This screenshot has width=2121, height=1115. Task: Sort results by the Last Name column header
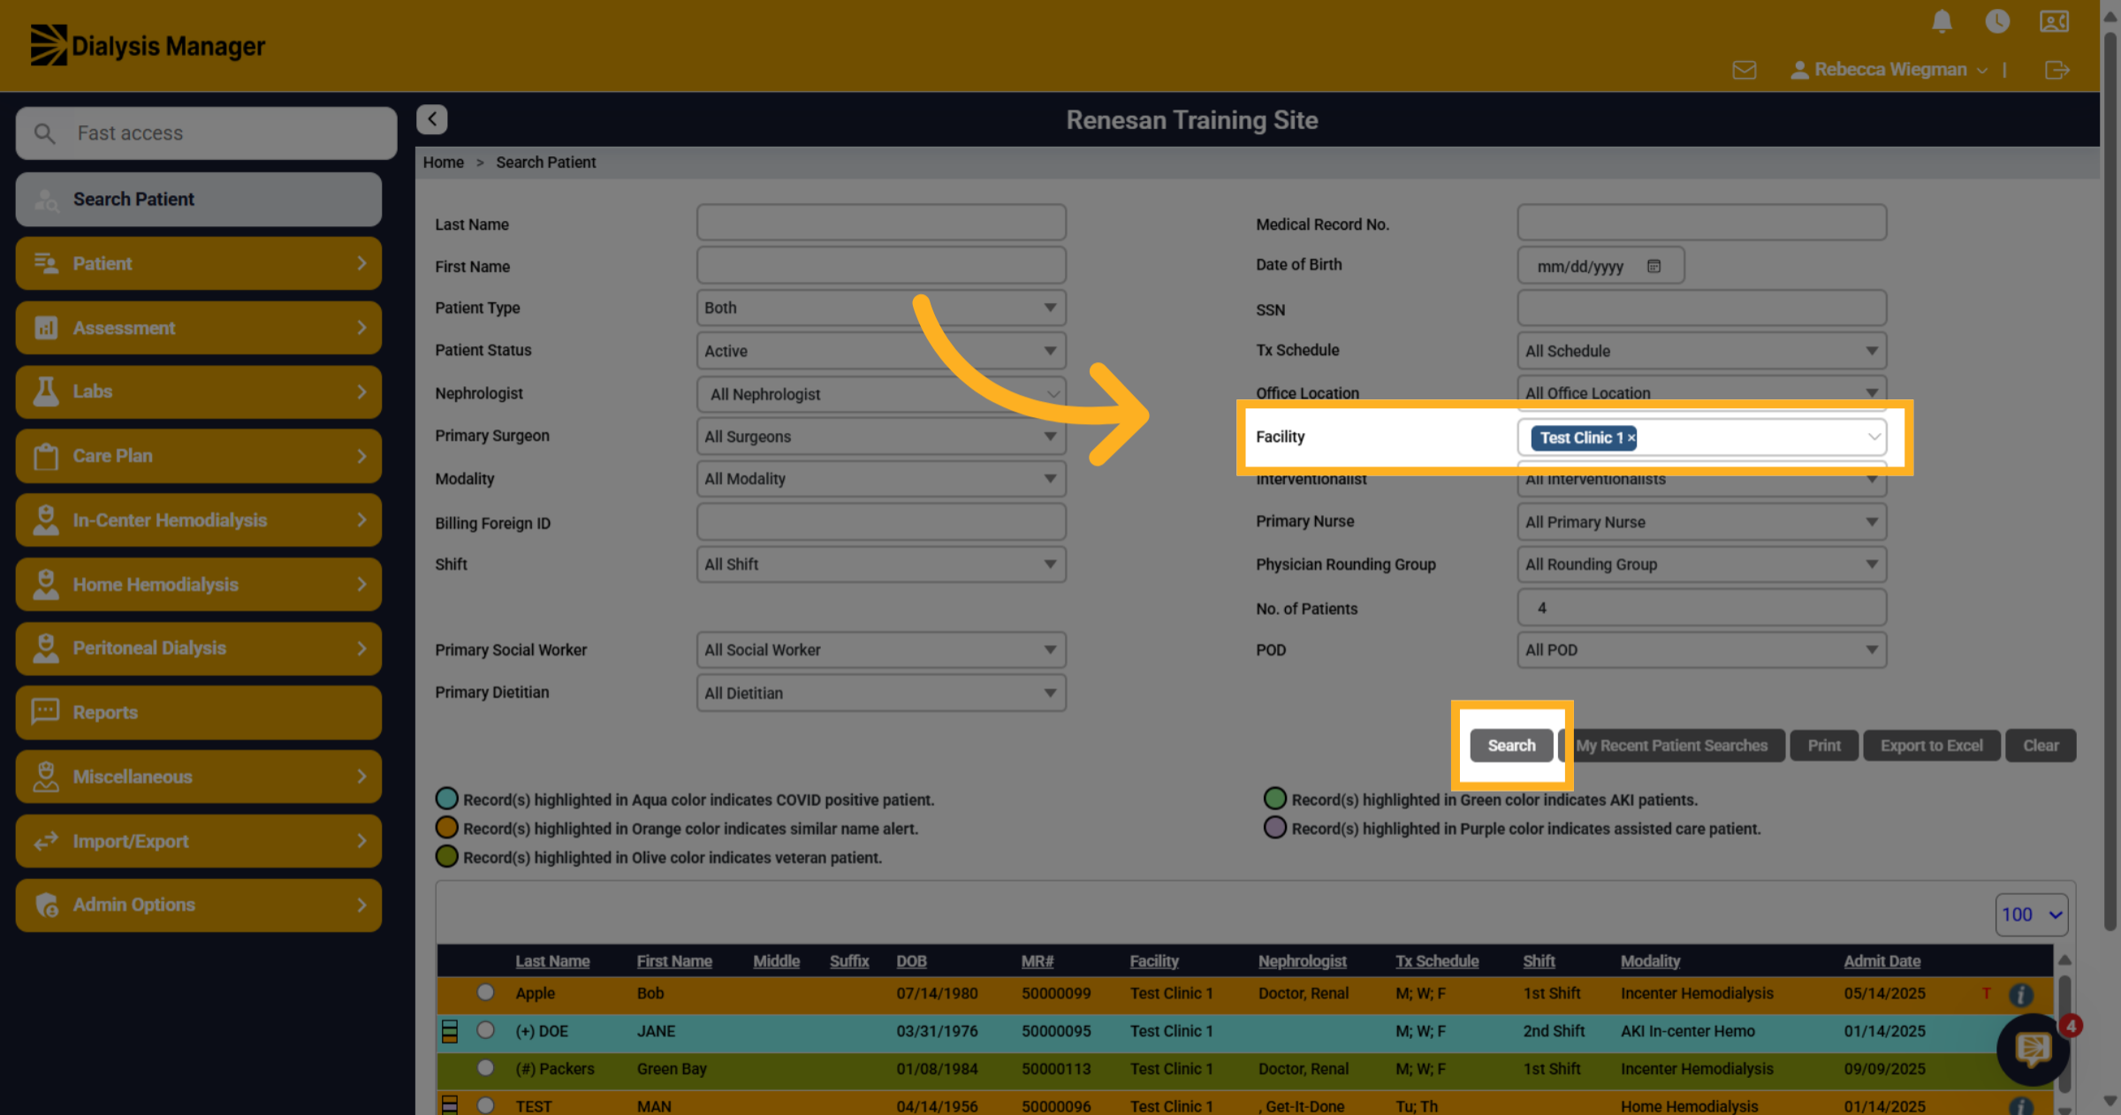pos(552,961)
